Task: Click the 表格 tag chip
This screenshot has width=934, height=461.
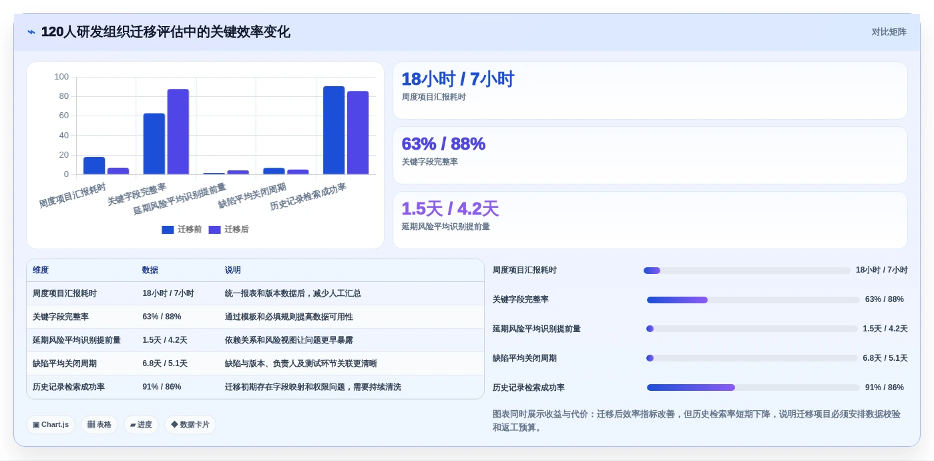Action: pyautogui.click(x=99, y=425)
